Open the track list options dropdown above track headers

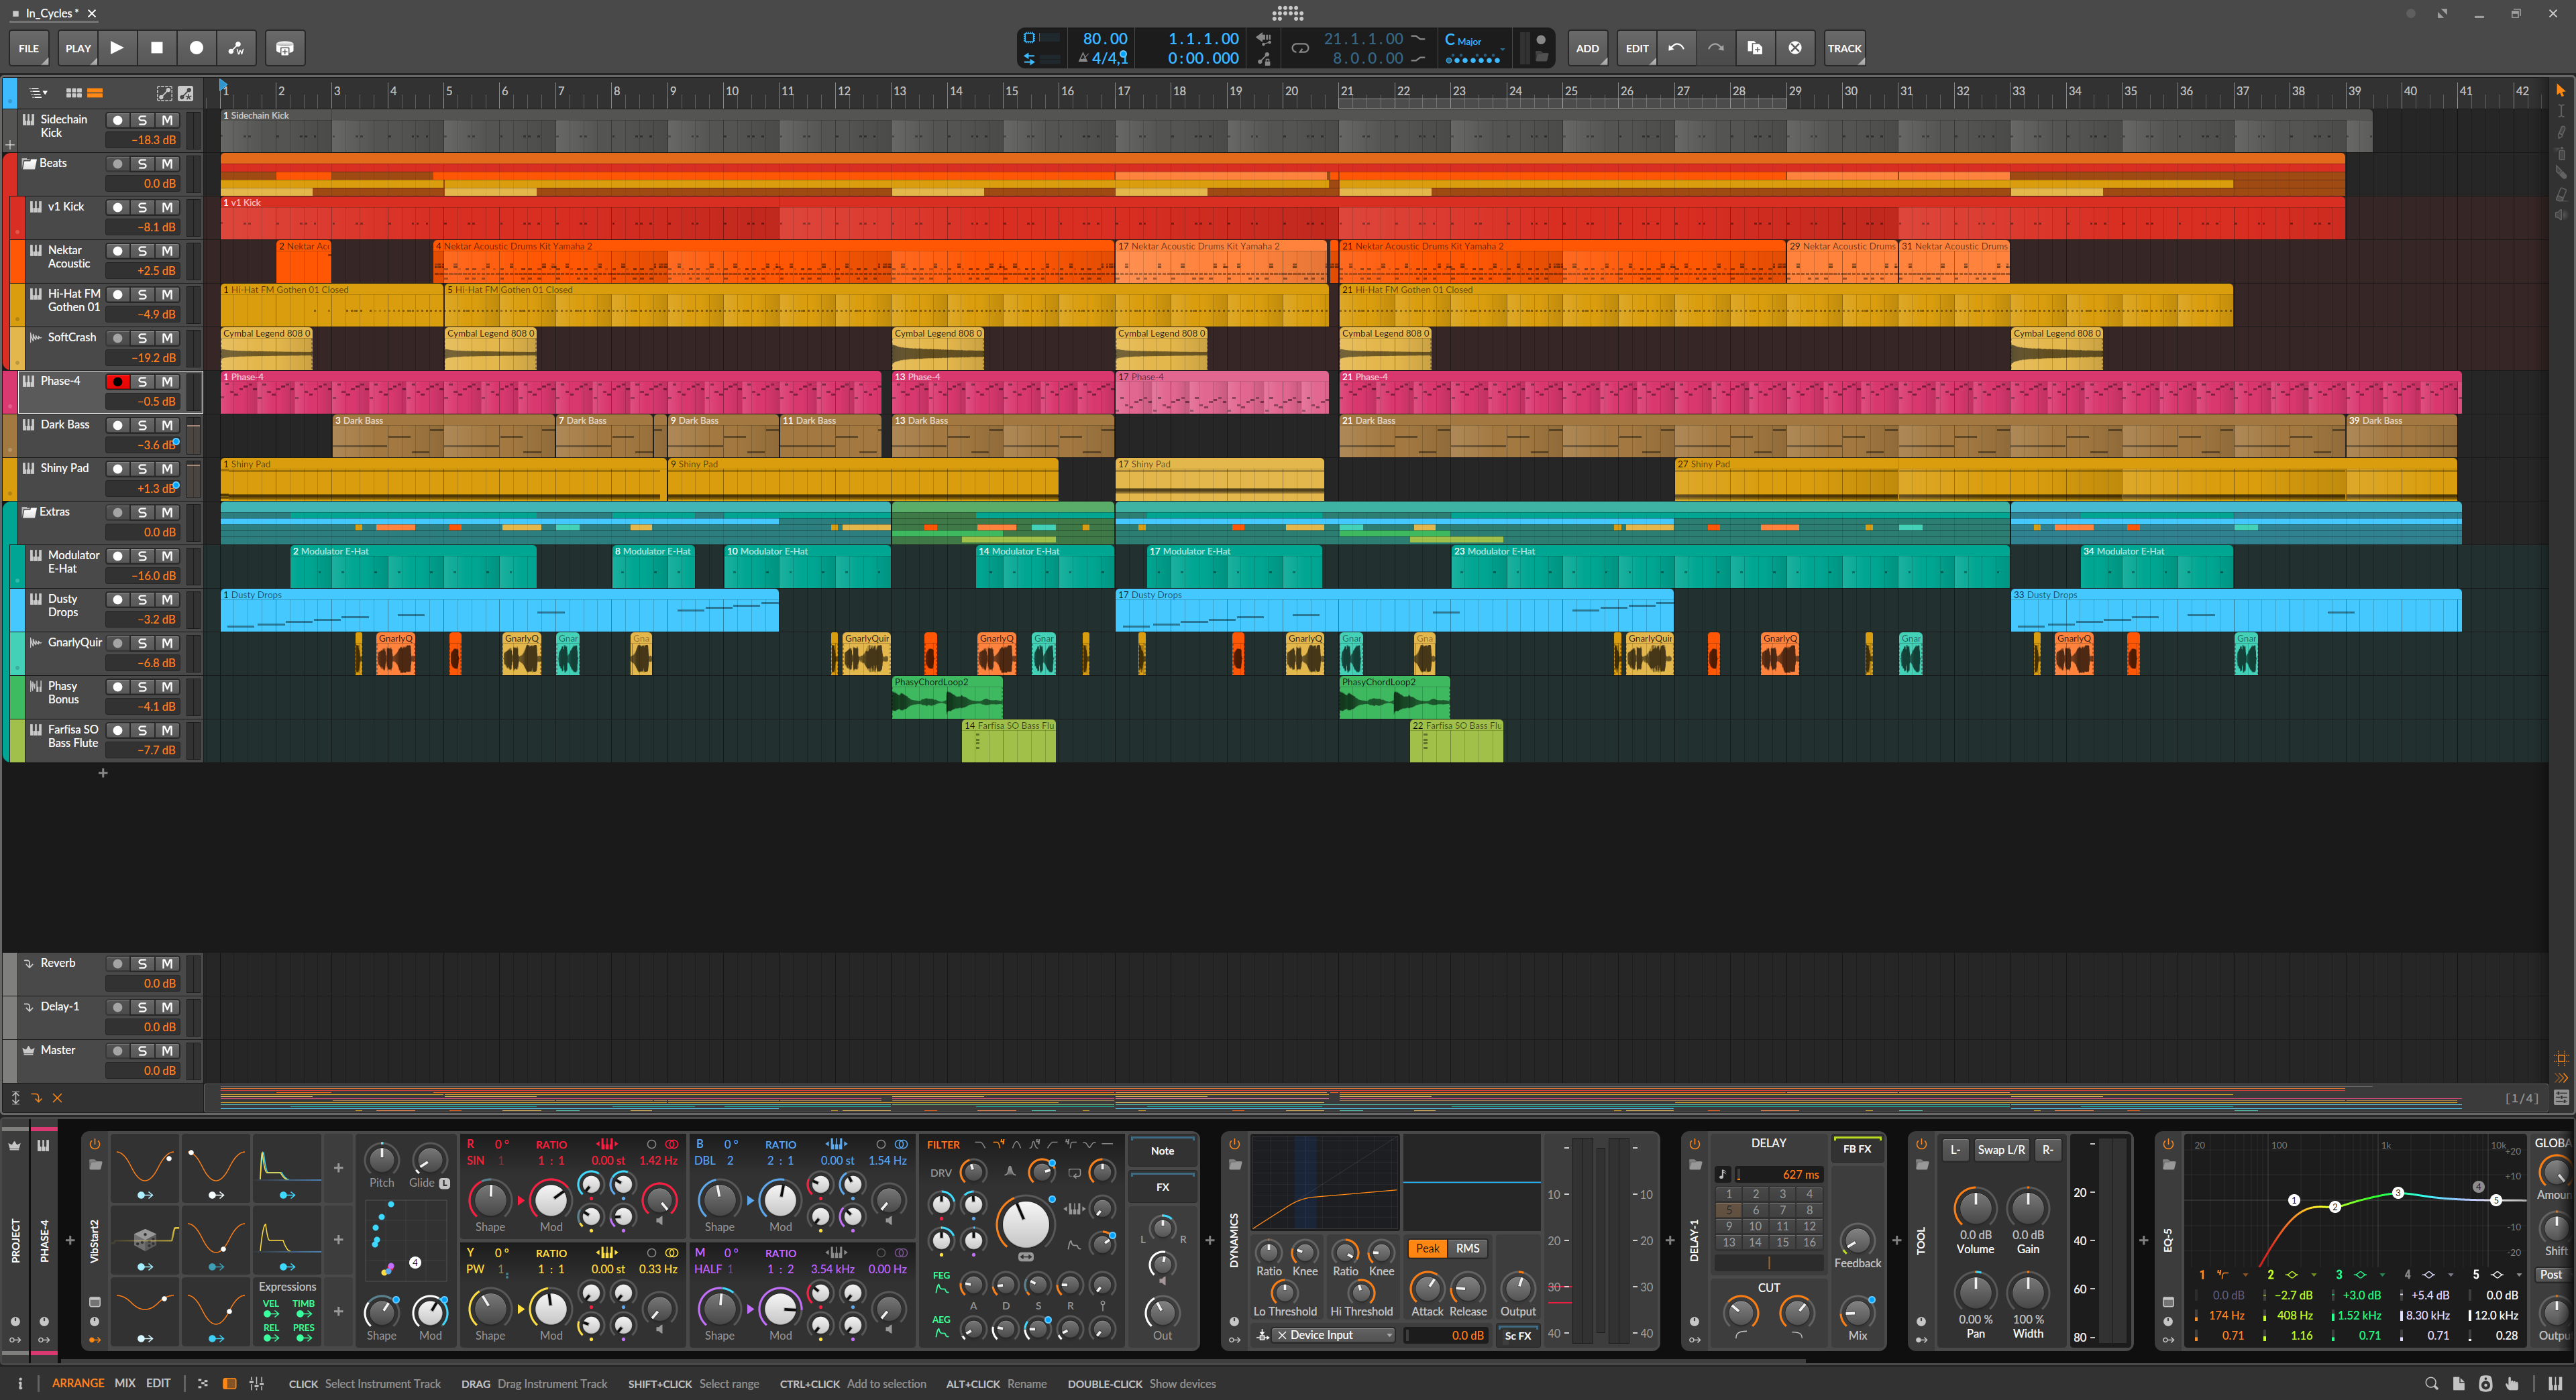point(38,92)
